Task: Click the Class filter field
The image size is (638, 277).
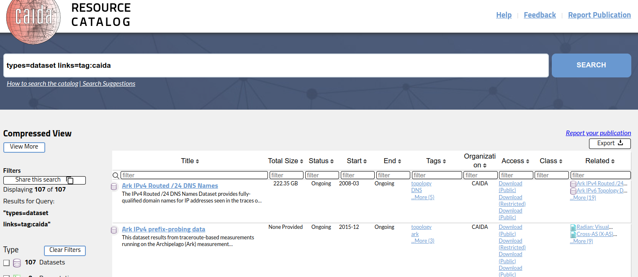Action: pos(551,175)
